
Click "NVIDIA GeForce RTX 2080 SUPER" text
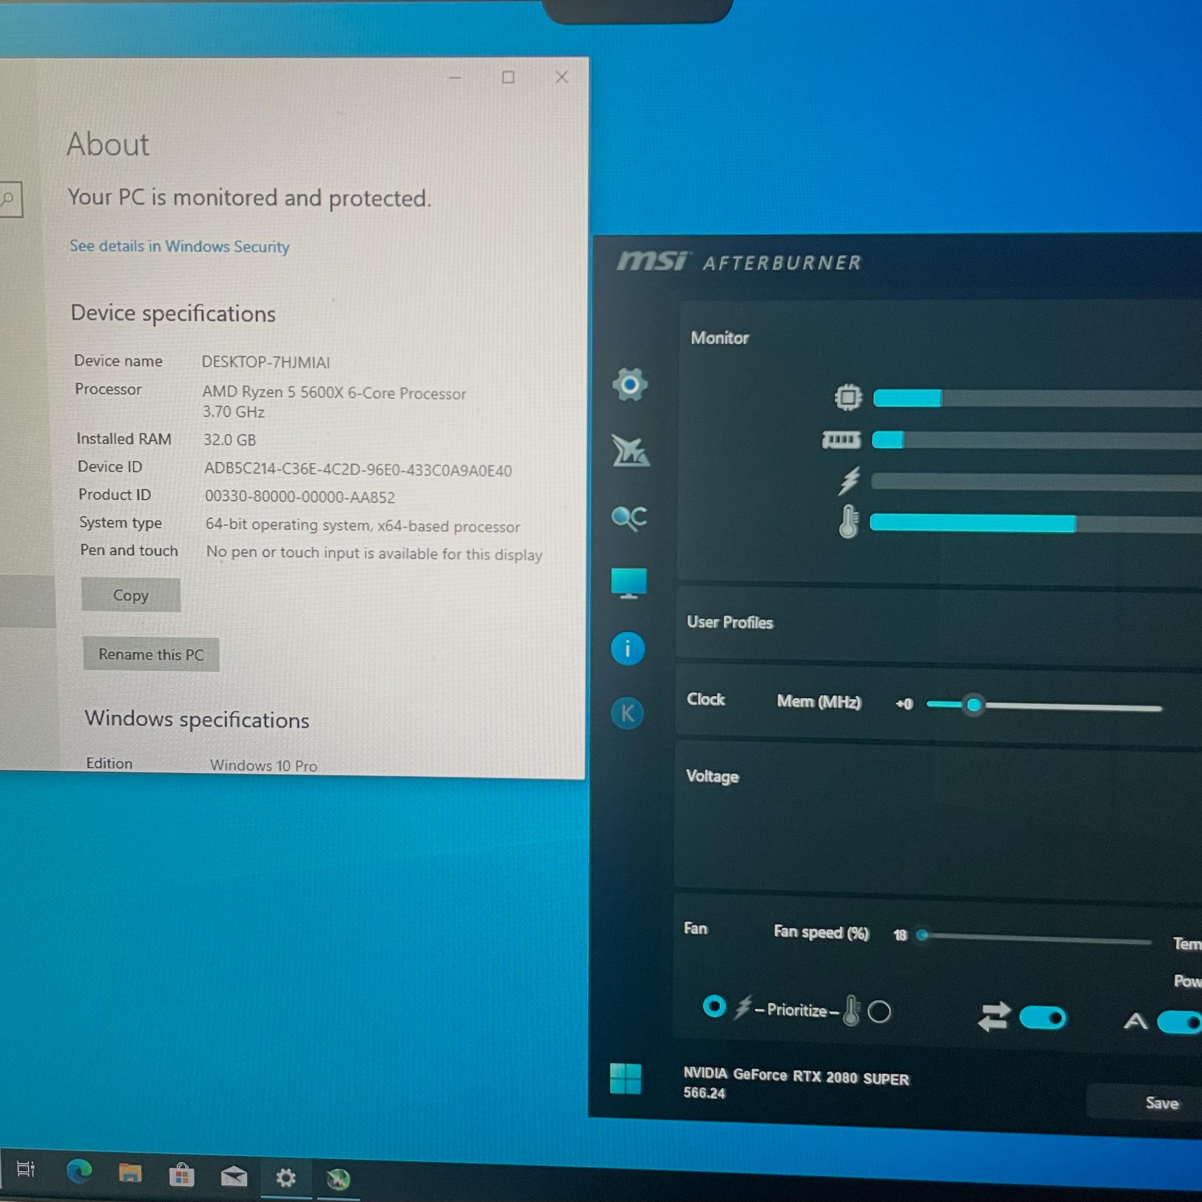pyautogui.click(x=796, y=1076)
